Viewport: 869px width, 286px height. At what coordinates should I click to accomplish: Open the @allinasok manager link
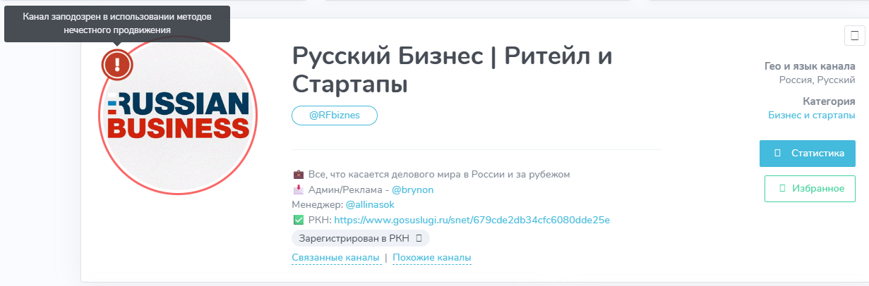click(370, 205)
